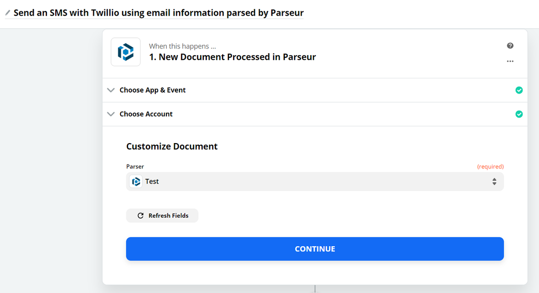Open the help question mark icon
Screen dimensions: 539x293
[510, 46]
